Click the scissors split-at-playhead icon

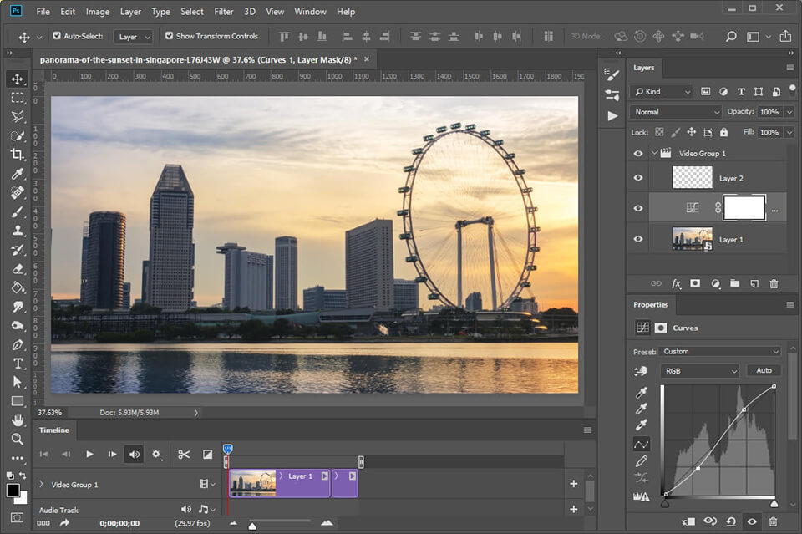[184, 455]
